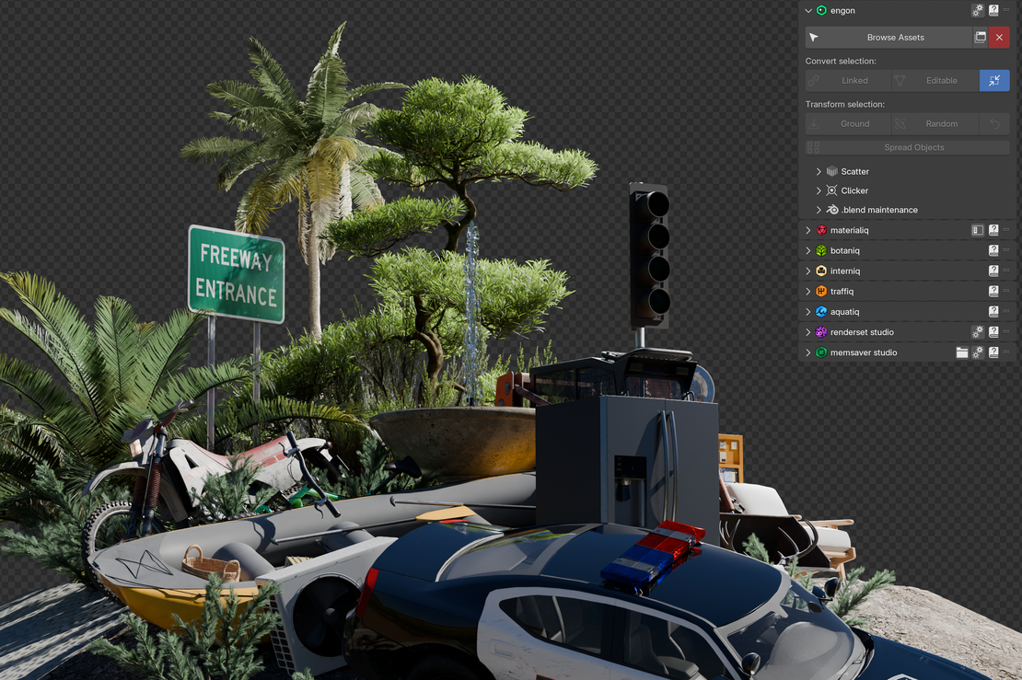This screenshot has height=680, width=1022.
Task: Click the browser window icon beside Browse Assets
Action: coord(981,38)
